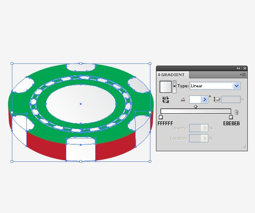Collapse the Gradient panel with double arrows
255x213 pixels.
click(x=238, y=68)
